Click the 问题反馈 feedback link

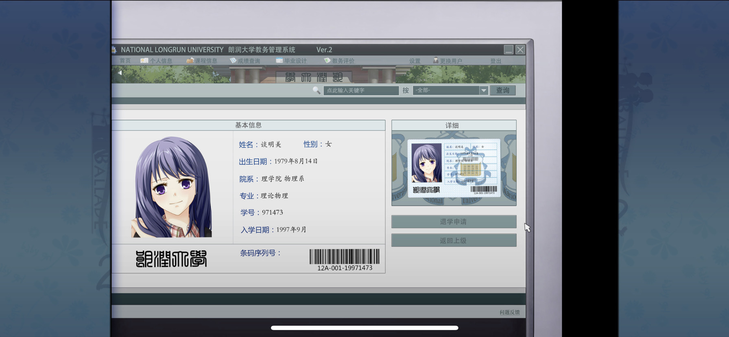510,312
